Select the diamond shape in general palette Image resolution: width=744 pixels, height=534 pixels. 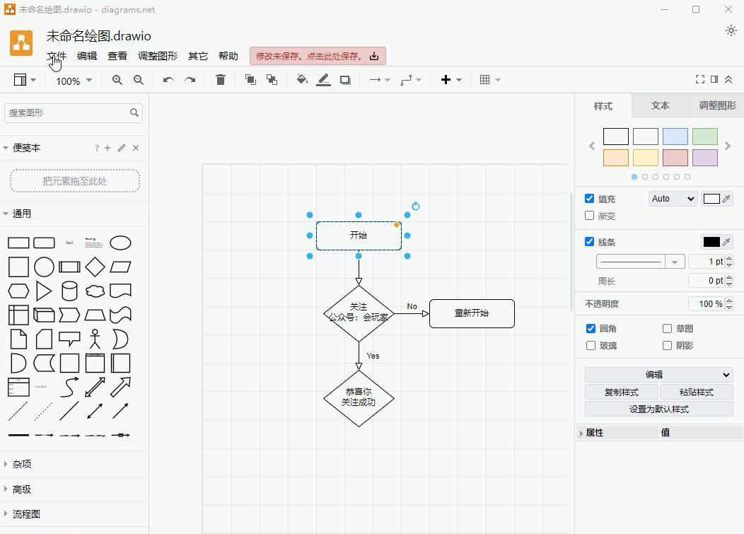tap(95, 267)
